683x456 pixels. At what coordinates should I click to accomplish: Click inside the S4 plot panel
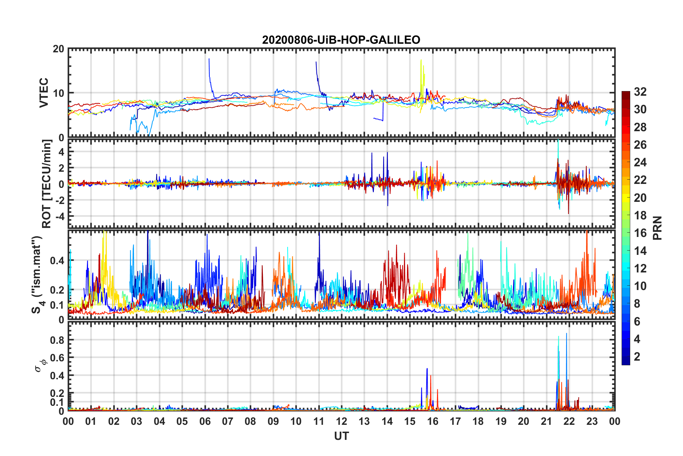click(341, 275)
